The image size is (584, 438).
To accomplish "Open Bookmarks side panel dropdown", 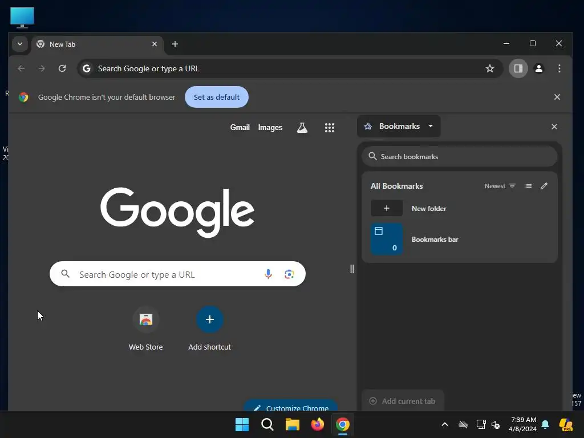I will point(399,126).
